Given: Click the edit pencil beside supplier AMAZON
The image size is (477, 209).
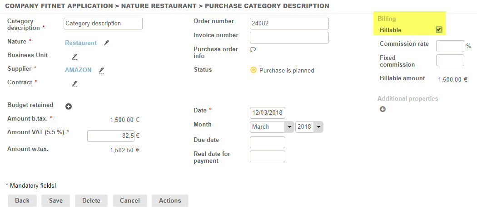Looking at the screenshot, I should click(102, 70).
